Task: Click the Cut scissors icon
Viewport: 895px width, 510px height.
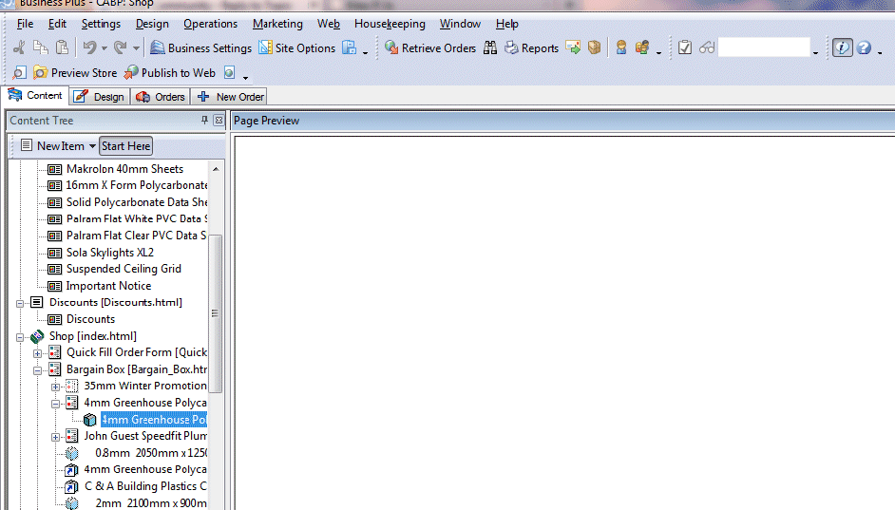Action: [x=20, y=47]
